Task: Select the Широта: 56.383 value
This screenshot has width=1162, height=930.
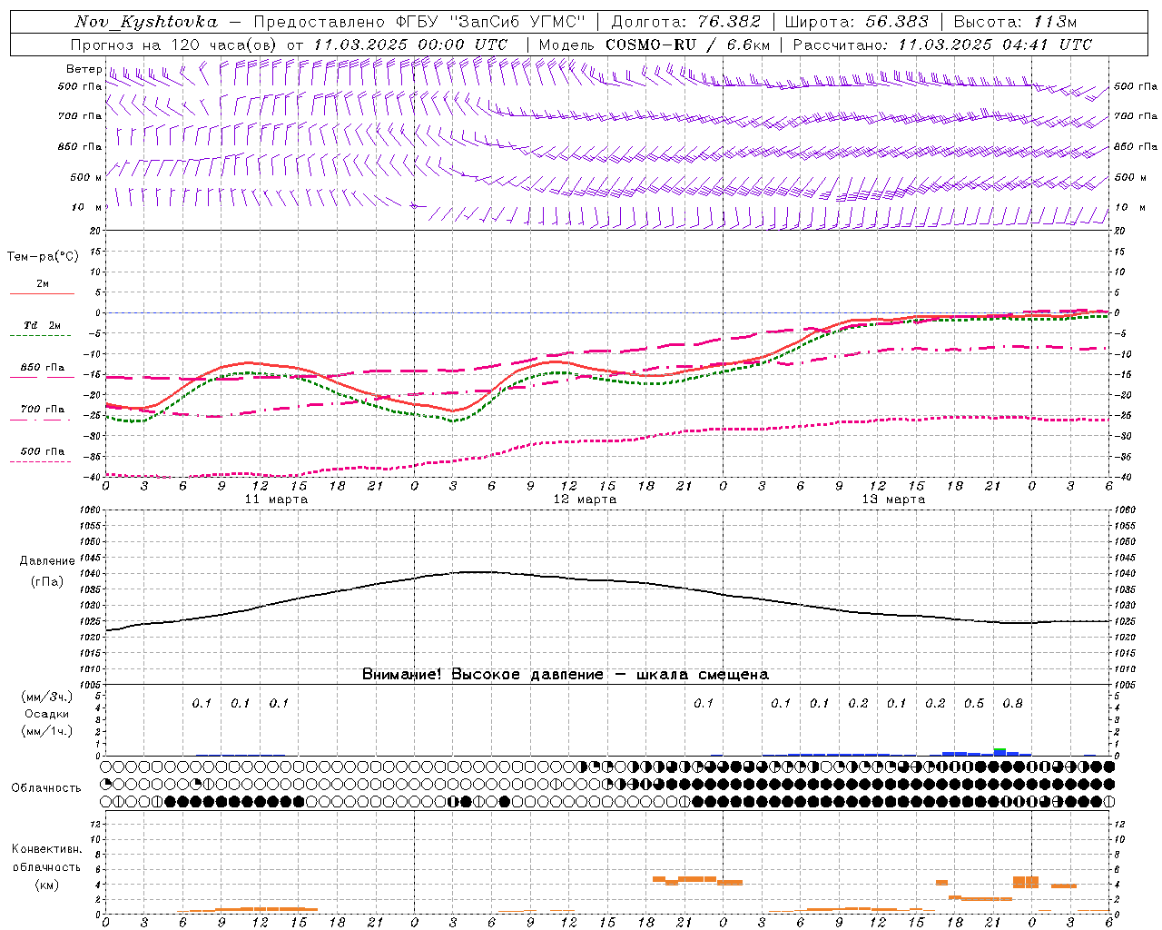Action: click(856, 22)
